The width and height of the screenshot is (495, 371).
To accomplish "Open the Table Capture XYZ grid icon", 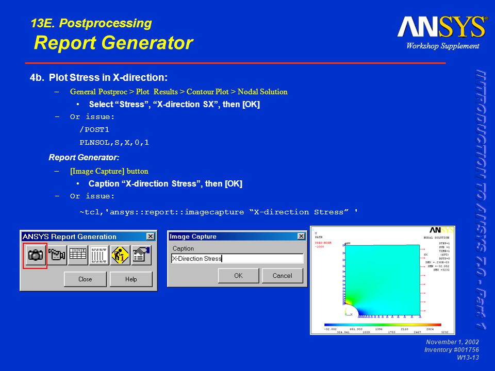I will coord(78,255).
